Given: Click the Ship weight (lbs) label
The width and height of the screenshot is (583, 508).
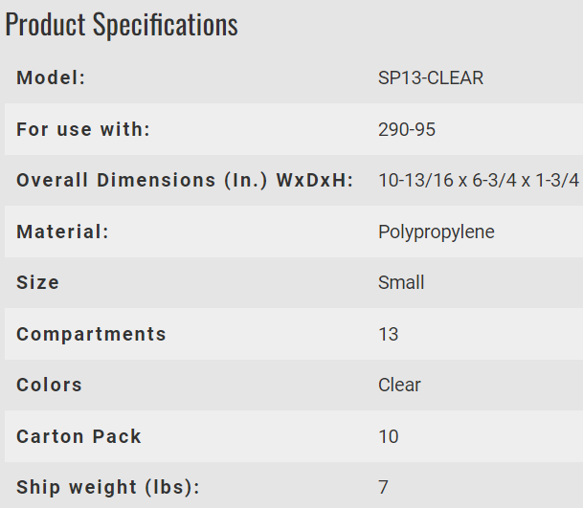Looking at the screenshot, I should 108,488.
